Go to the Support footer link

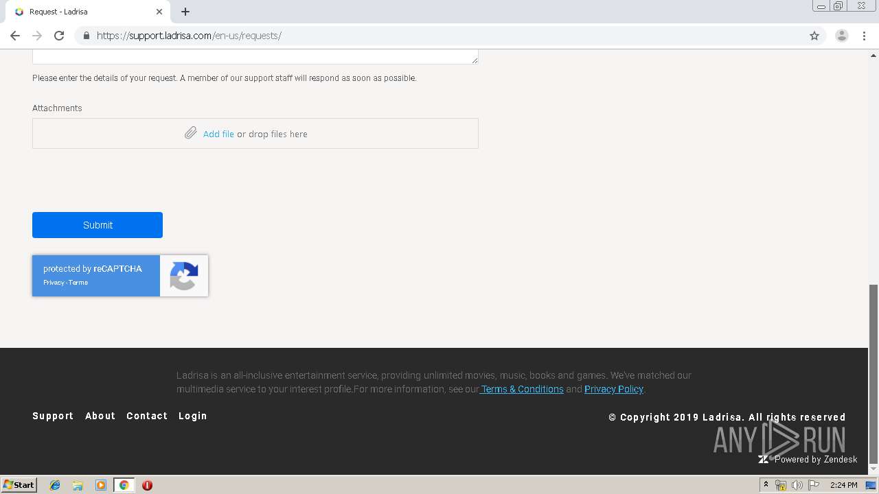point(53,416)
